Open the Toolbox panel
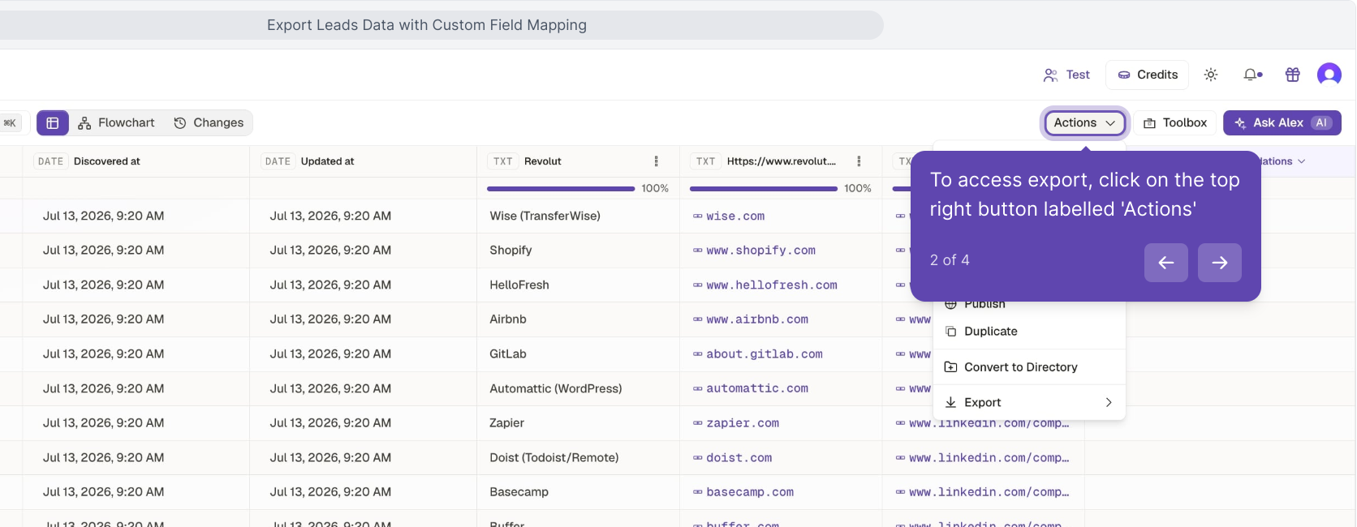Viewport: 1357px width, 527px height. coord(1174,122)
